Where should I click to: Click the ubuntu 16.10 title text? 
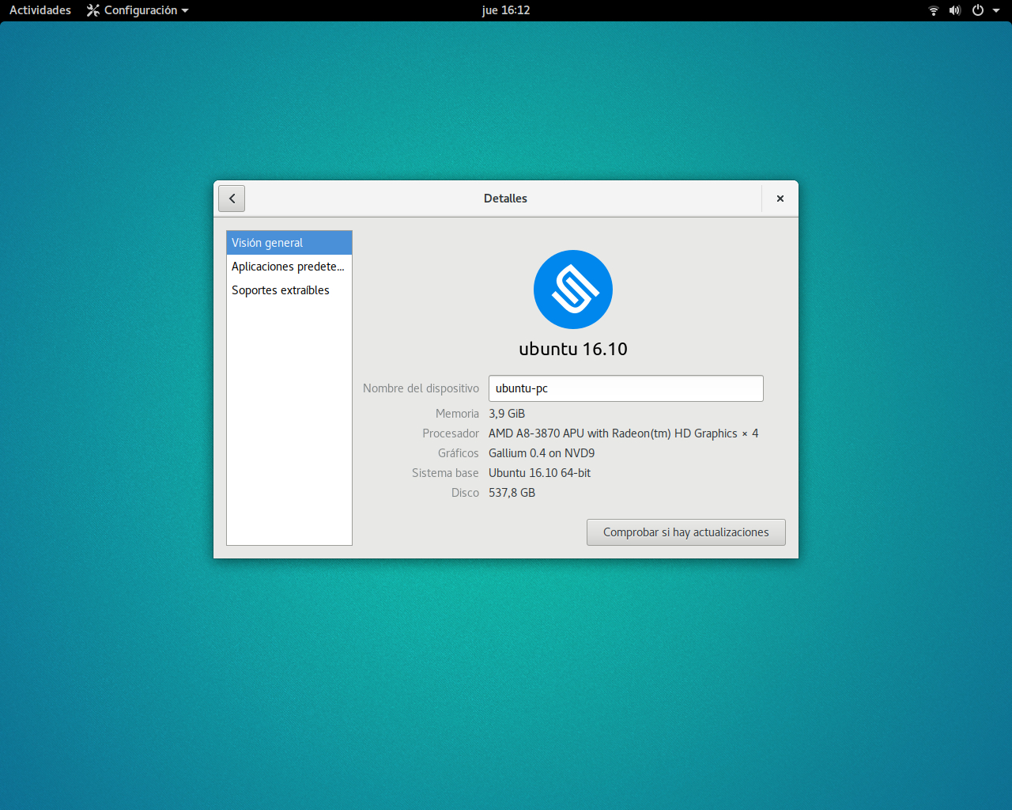coord(573,349)
